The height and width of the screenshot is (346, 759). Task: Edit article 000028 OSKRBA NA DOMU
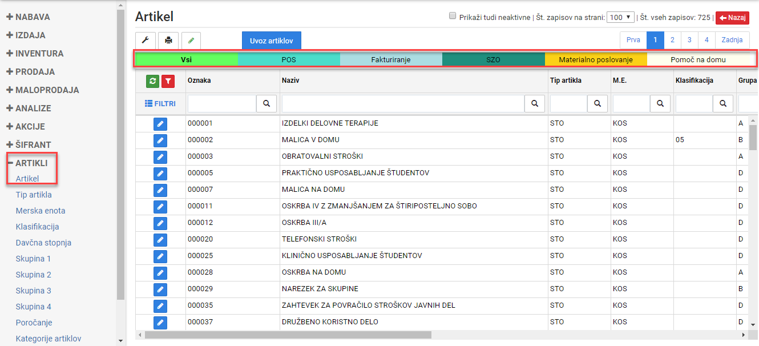click(x=160, y=272)
